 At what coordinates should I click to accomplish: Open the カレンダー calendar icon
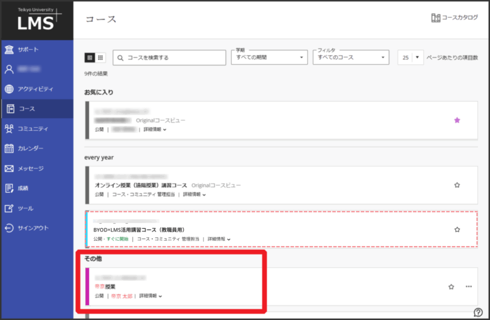9,148
